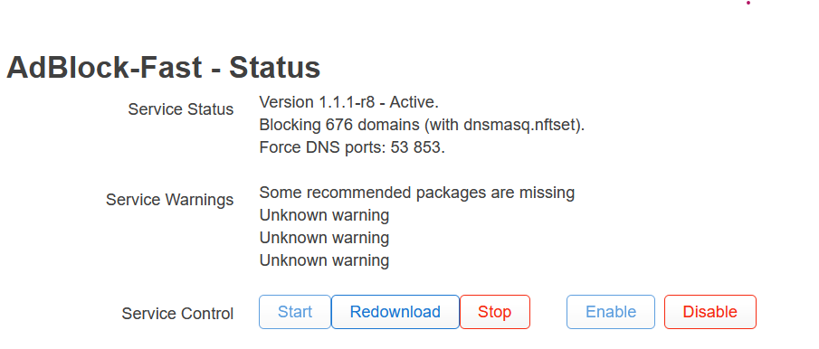Screen dimensions: 819x349
Task: Click the Service Control label
Action: 177,314
